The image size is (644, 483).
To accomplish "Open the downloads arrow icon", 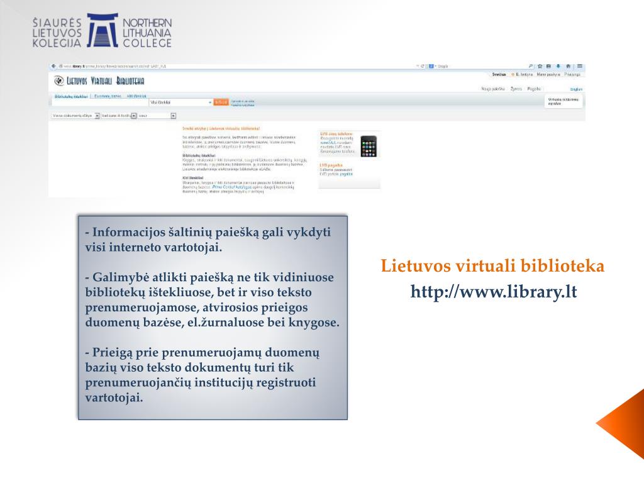I will (x=558, y=66).
